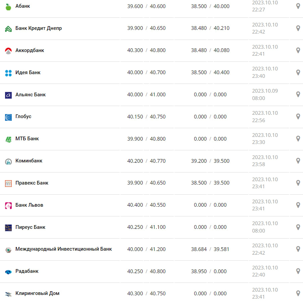Open location pin for Банк Львов
Image resolution: width=303 pixels, height=303 pixels.
click(x=298, y=205)
